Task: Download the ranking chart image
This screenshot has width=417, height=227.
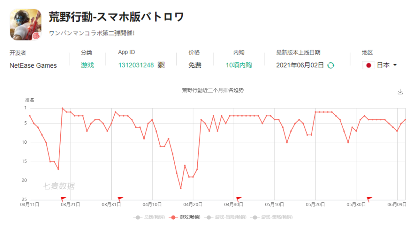Action: (x=400, y=92)
